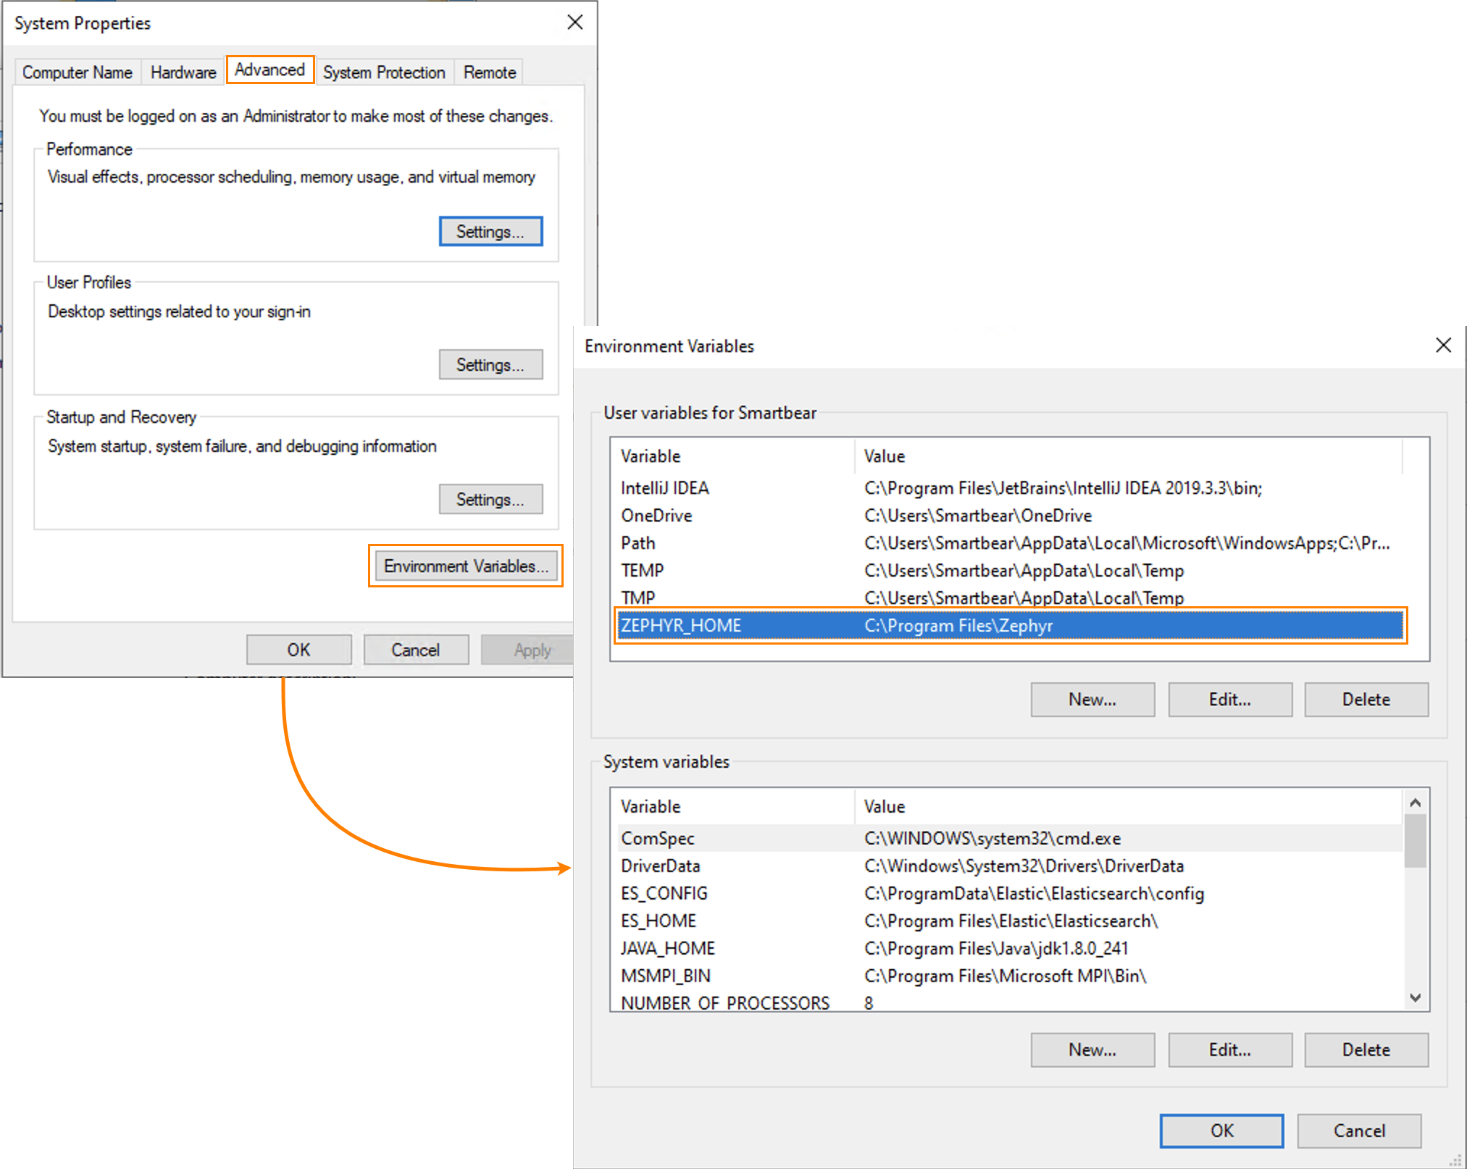
Task: Open Performance Settings
Action: click(490, 232)
